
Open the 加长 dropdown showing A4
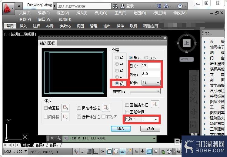151,83
